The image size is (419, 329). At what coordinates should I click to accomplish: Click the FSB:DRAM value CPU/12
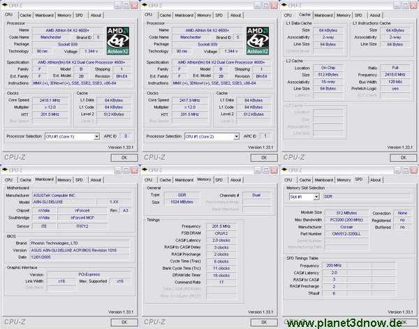click(221, 233)
